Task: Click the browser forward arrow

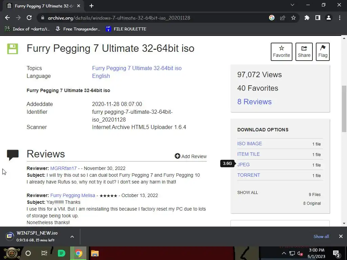Action: pos(18,18)
